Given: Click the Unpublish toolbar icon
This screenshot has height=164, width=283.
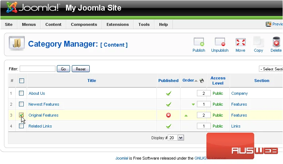Looking at the screenshot, I should tap(220, 42).
